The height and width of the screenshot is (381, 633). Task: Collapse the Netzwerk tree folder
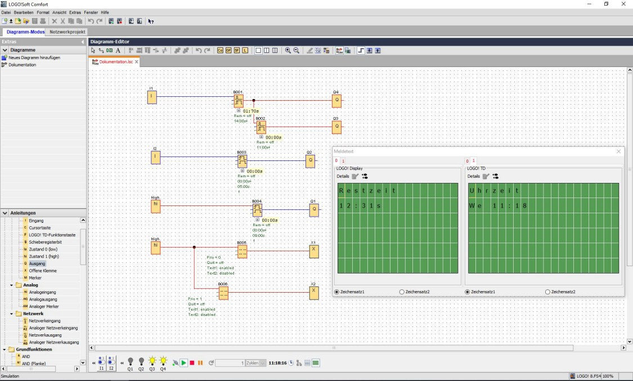point(11,313)
